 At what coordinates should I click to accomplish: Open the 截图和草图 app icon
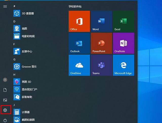pos(17,120)
